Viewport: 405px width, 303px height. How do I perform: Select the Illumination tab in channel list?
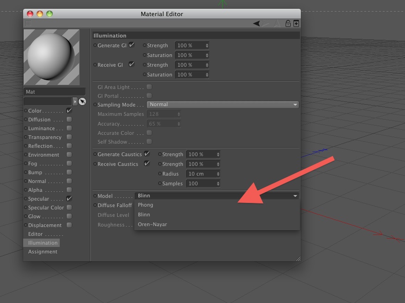pos(42,243)
